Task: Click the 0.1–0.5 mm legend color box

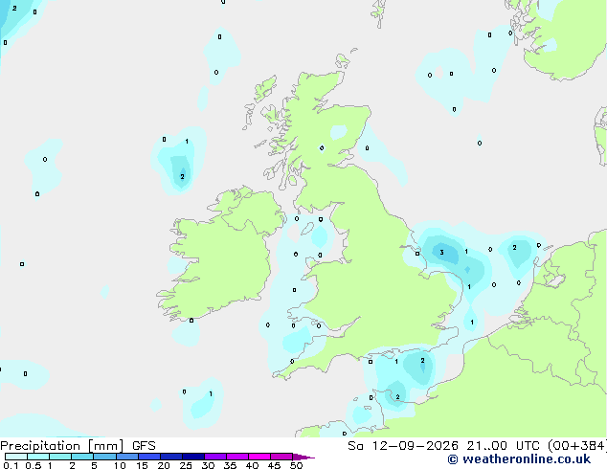Action: point(16,457)
